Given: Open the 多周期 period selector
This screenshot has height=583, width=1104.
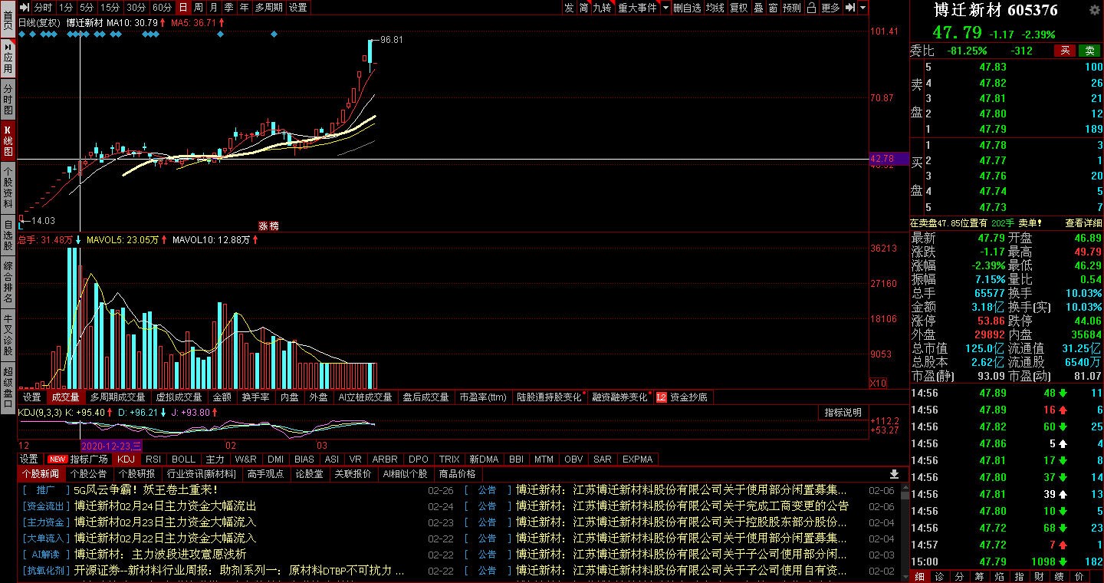Looking at the screenshot, I should pos(268,8).
